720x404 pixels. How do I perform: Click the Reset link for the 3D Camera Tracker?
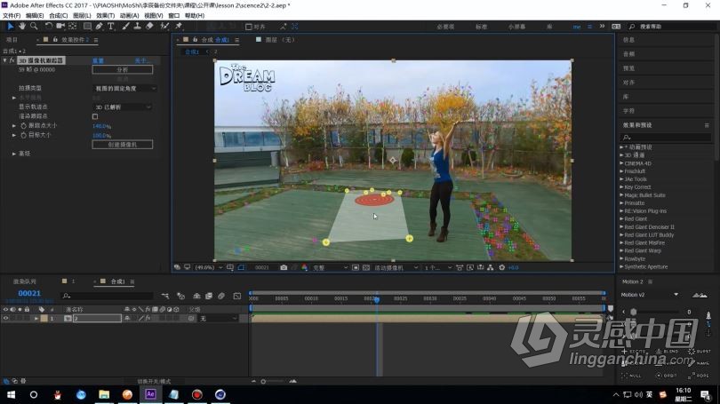tap(99, 60)
